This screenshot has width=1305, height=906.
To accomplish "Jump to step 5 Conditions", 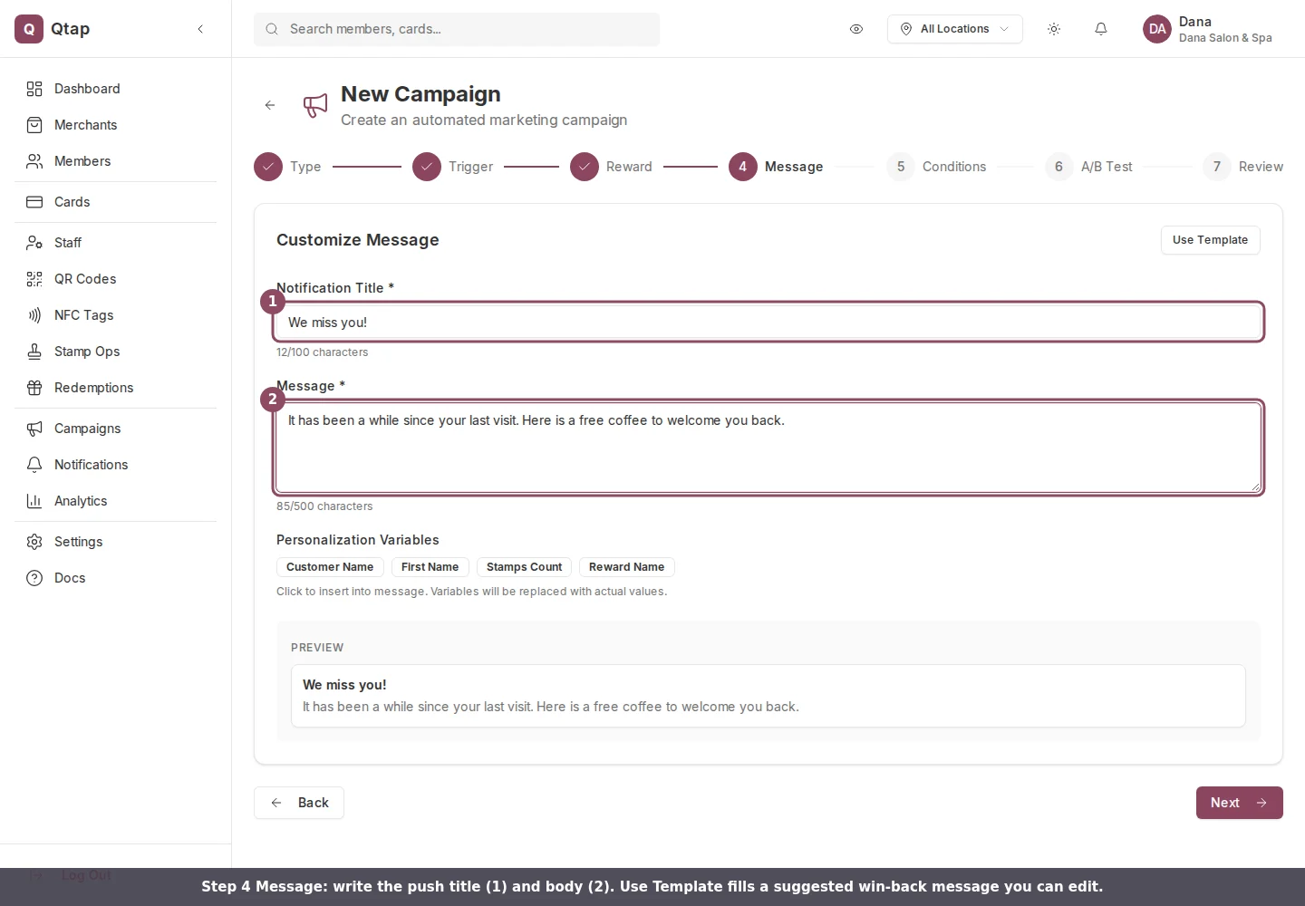I will [936, 167].
